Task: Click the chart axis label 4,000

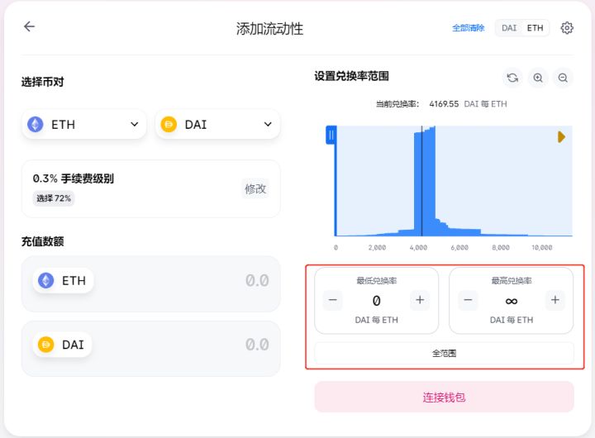Action: click(x=418, y=247)
